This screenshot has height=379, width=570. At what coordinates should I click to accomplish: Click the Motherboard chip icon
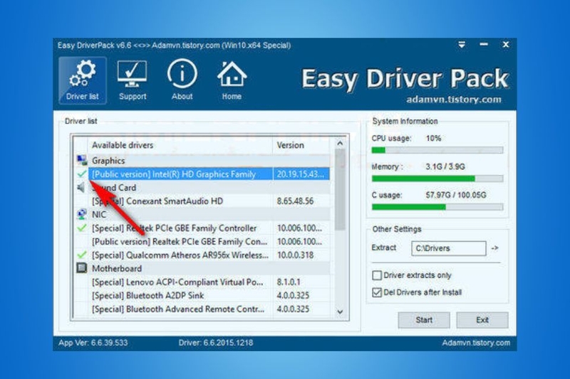[x=82, y=268]
